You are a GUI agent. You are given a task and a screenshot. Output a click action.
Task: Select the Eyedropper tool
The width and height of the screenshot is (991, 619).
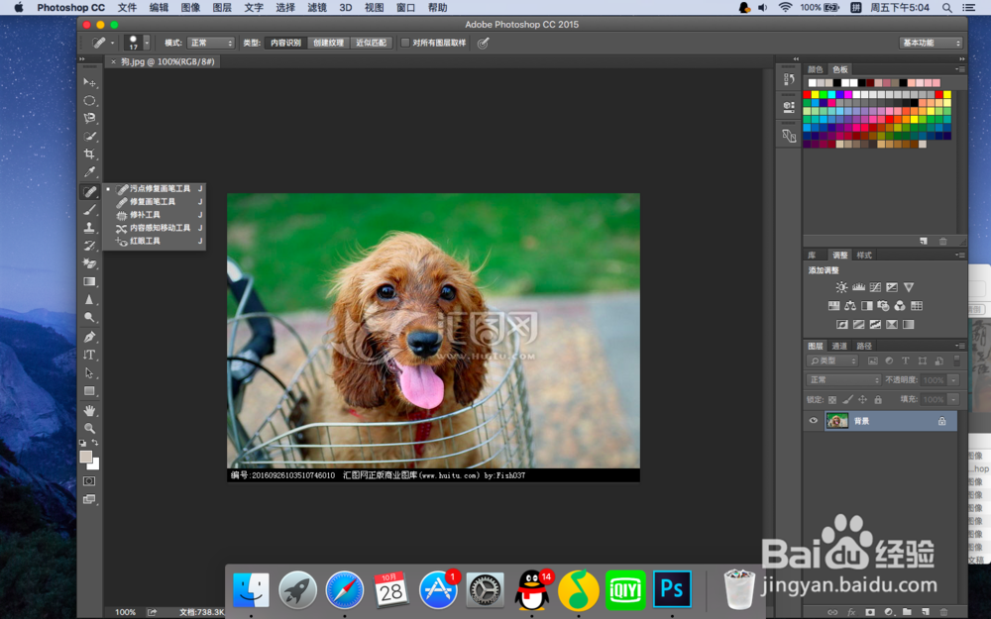coord(89,172)
